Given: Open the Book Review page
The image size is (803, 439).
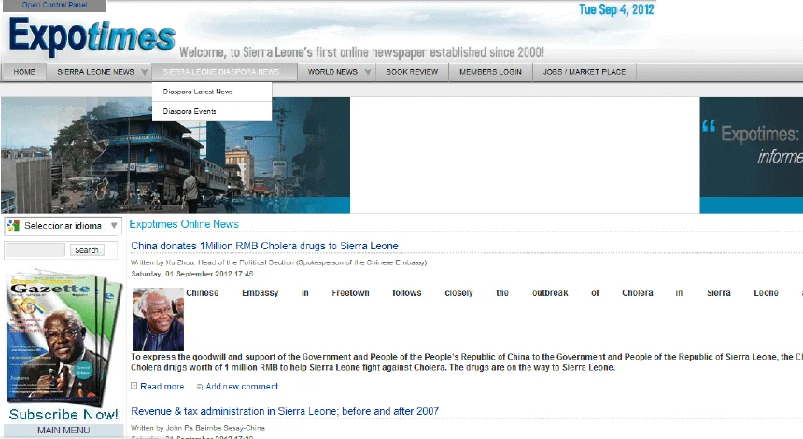Looking at the screenshot, I should coord(412,72).
